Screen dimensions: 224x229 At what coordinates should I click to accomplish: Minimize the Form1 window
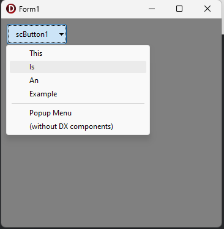[152, 9]
